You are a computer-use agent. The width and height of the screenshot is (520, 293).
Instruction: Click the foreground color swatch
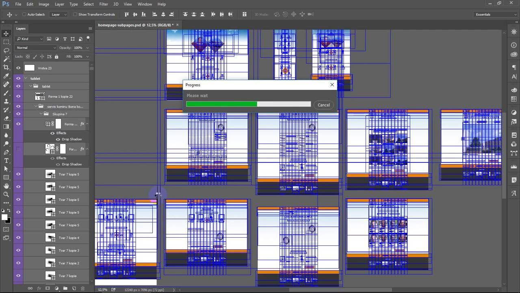[x=4, y=217]
